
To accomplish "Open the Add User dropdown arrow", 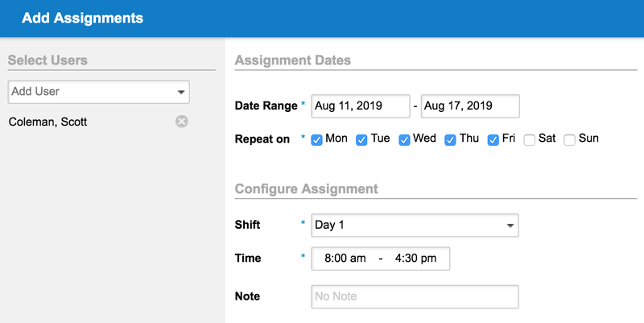I will coord(180,92).
